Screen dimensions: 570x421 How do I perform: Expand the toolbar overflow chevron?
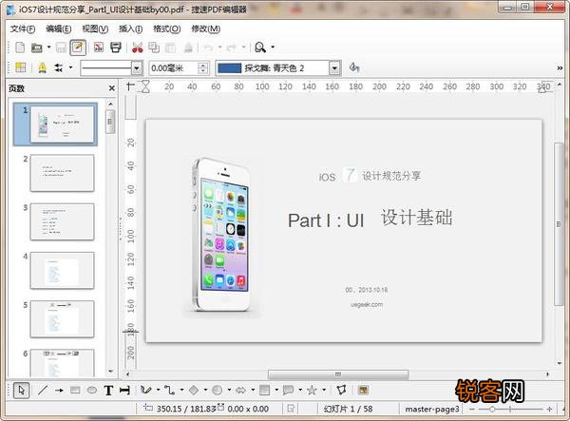point(560,68)
